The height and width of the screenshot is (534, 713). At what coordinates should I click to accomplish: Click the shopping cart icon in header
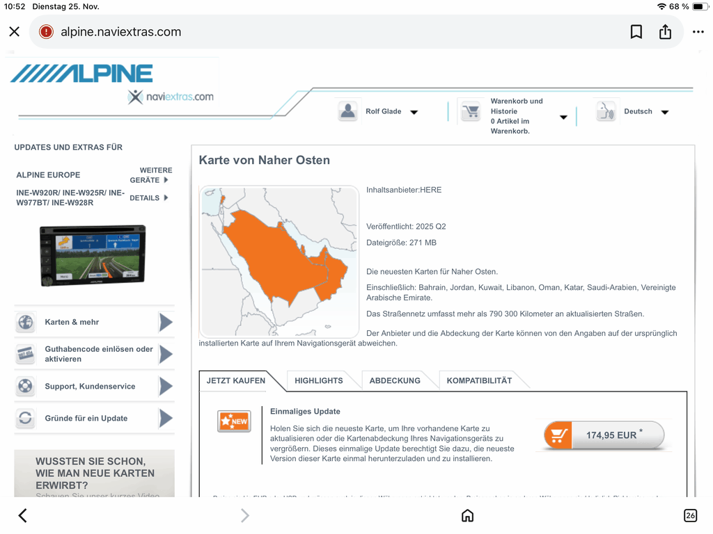click(x=471, y=112)
